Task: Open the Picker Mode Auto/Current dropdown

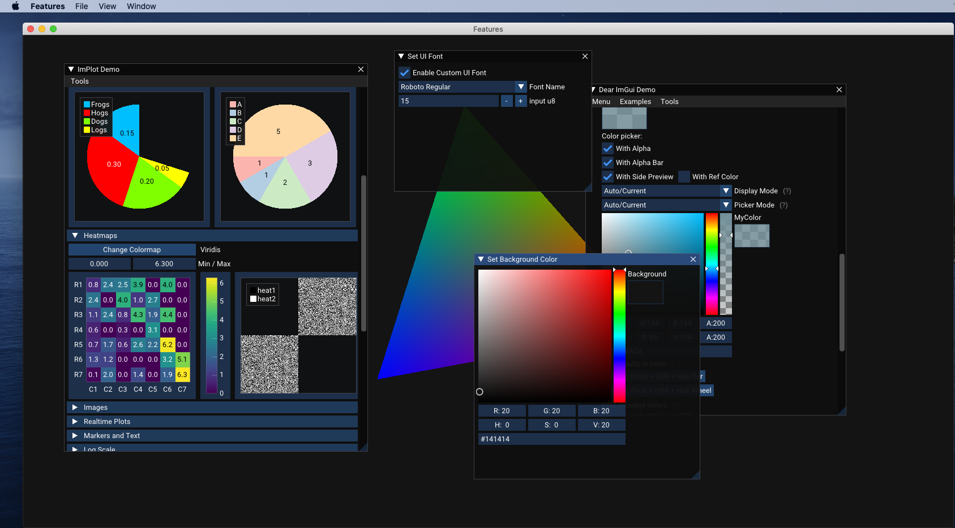Action: [666, 205]
